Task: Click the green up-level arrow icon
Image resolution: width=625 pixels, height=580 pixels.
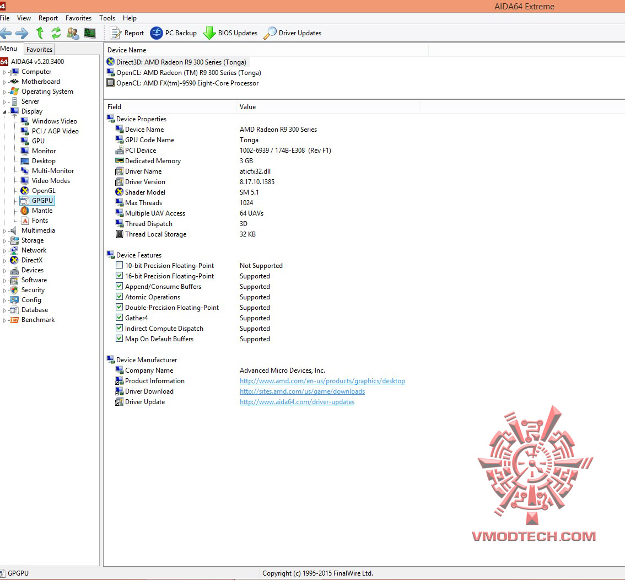Action: [x=40, y=33]
